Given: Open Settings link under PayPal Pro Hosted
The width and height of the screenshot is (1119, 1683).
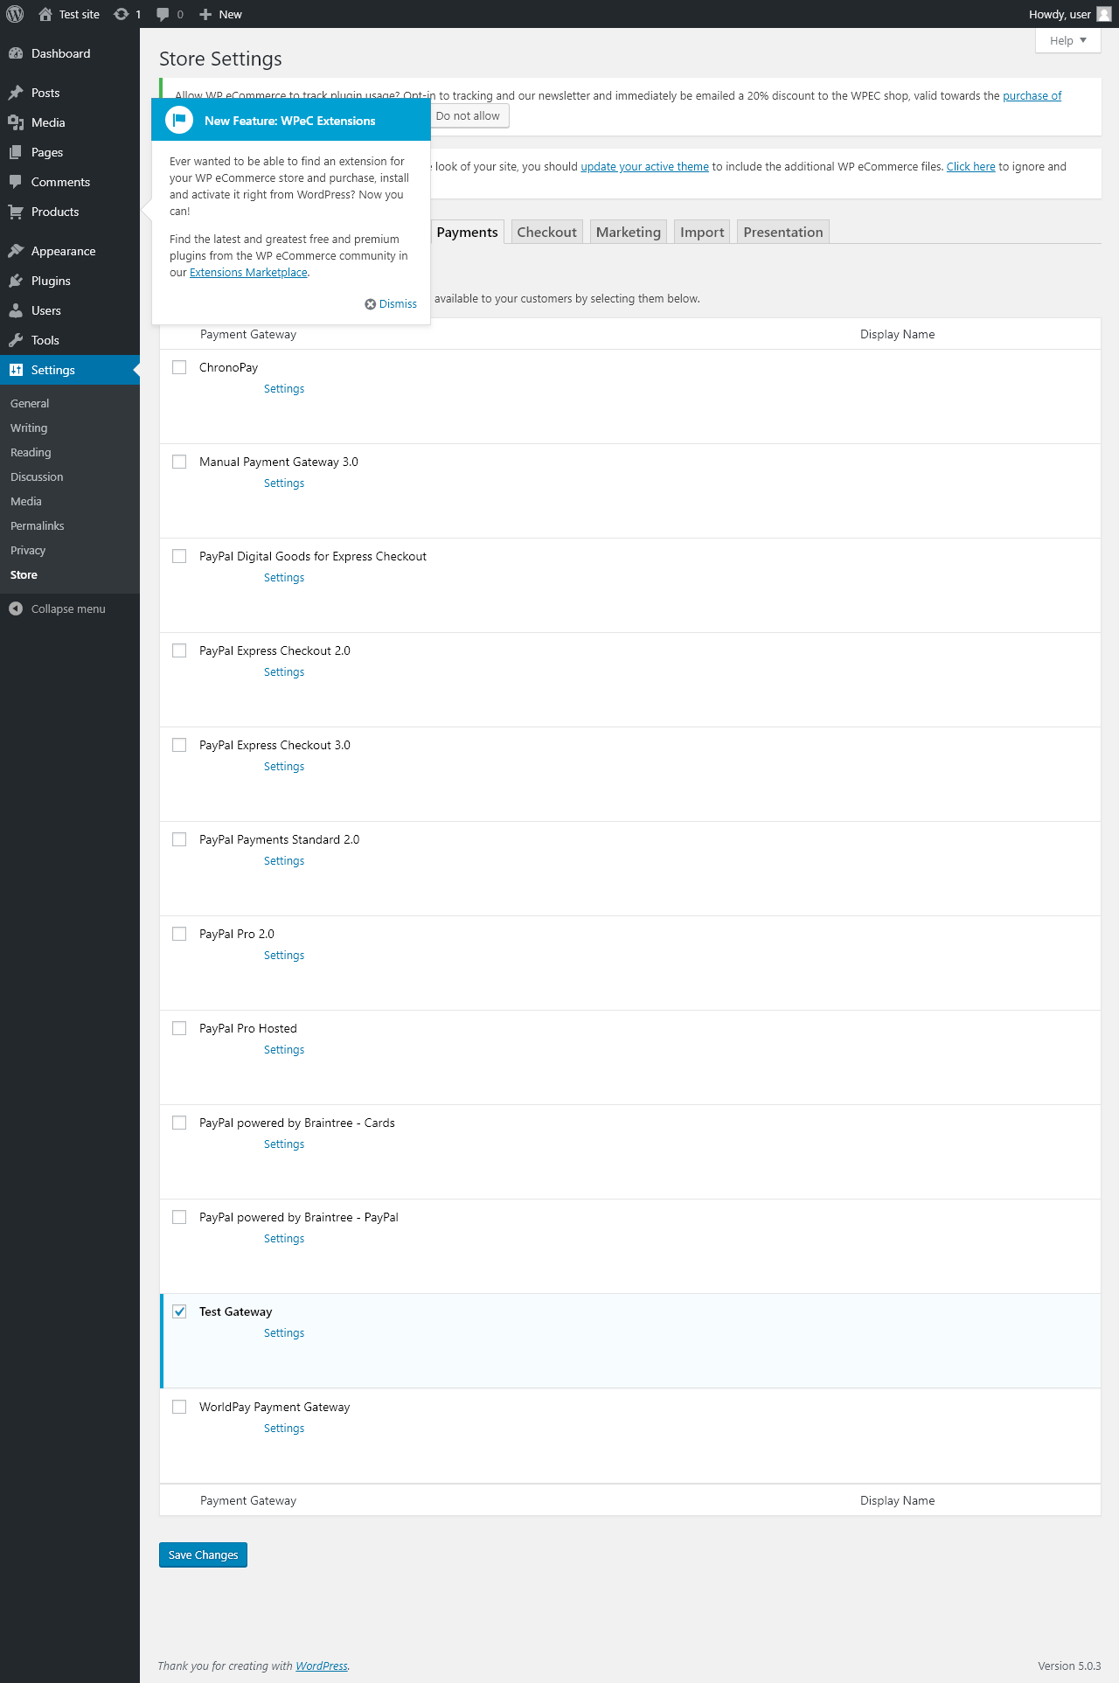Looking at the screenshot, I should click(x=284, y=1049).
